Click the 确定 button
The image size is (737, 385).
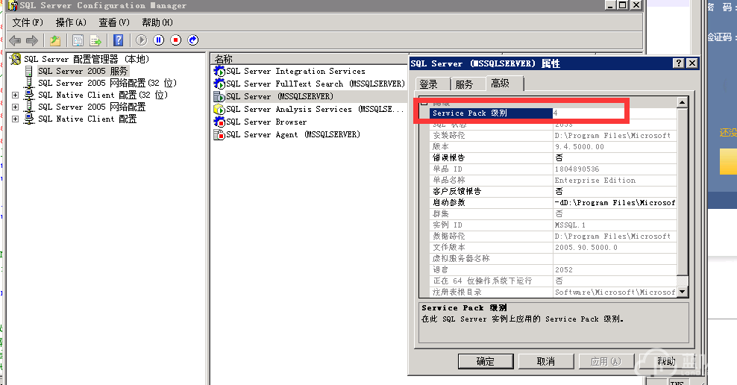click(486, 361)
